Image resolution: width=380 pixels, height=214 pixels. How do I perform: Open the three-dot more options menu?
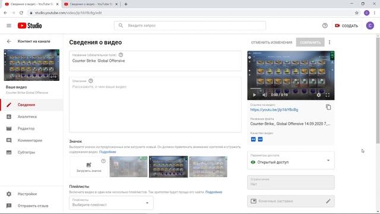pyautogui.click(x=330, y=42)
